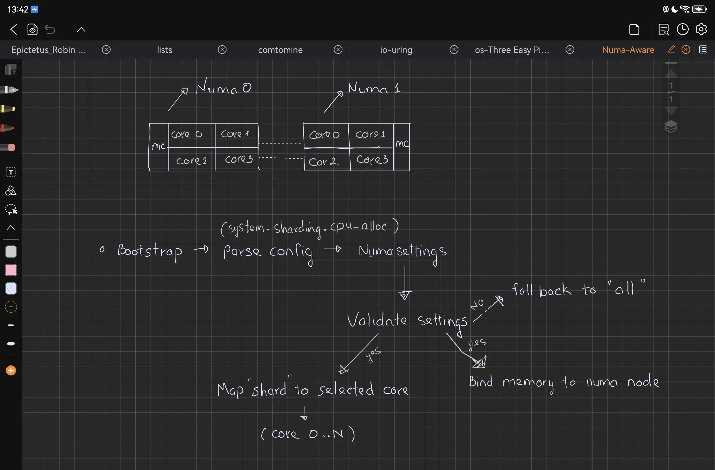Screen dimensions: 715x470
Task: Choose the thinnest stroke size circle
Action: 11,307
